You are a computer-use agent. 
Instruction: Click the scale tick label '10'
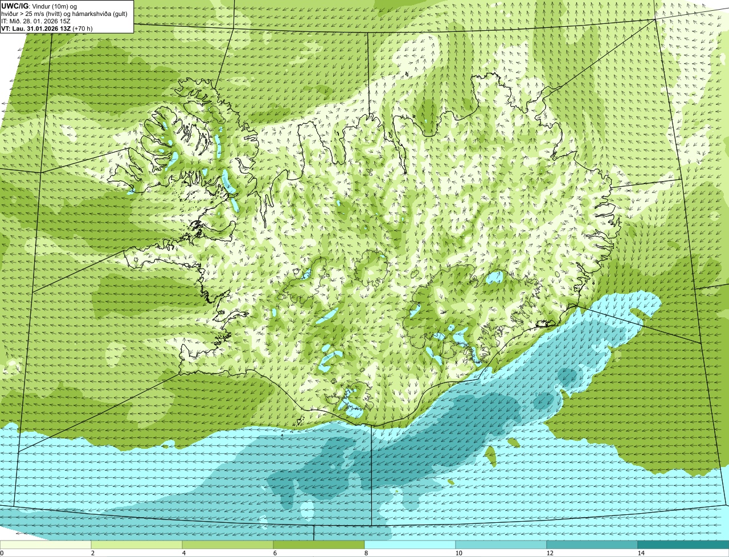(458, 553)
